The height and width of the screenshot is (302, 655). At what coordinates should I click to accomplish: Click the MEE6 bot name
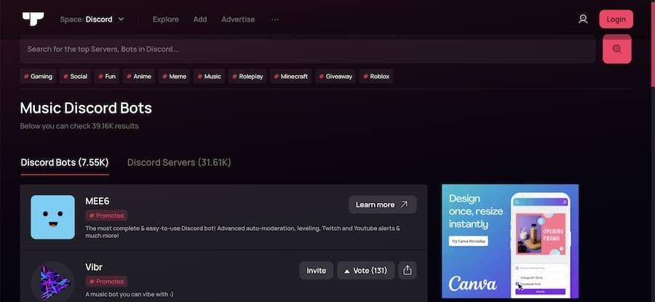click(x=97, y=201)
